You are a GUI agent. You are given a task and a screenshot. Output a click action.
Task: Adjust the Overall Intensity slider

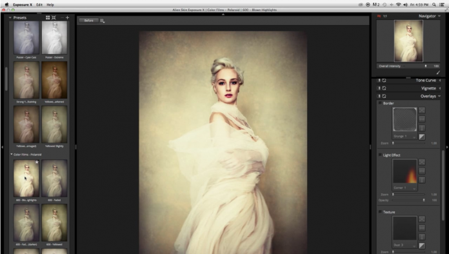pos(415,66)
